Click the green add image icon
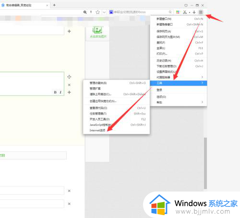This screenshot has height=218, width=240. coord(97,30)
